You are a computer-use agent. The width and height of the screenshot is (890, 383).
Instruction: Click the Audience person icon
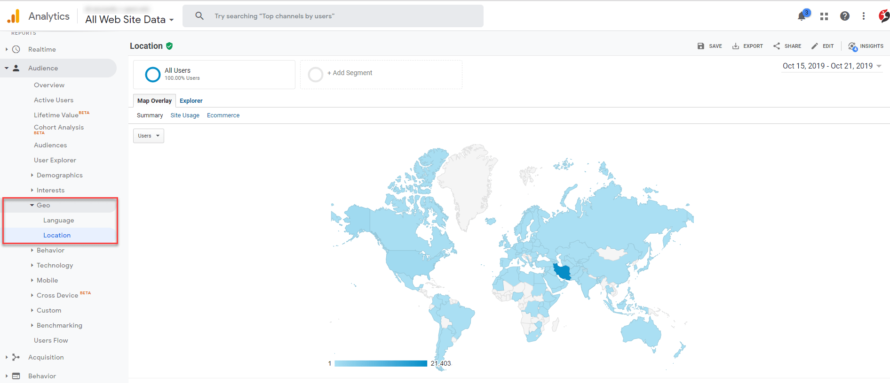(16, 68)
